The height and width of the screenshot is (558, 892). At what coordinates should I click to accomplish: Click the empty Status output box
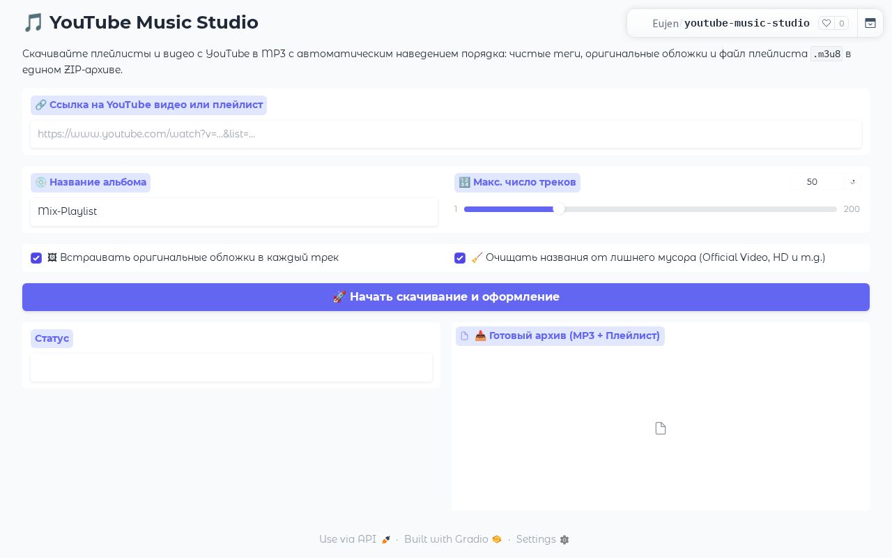[x=231, y=368]
